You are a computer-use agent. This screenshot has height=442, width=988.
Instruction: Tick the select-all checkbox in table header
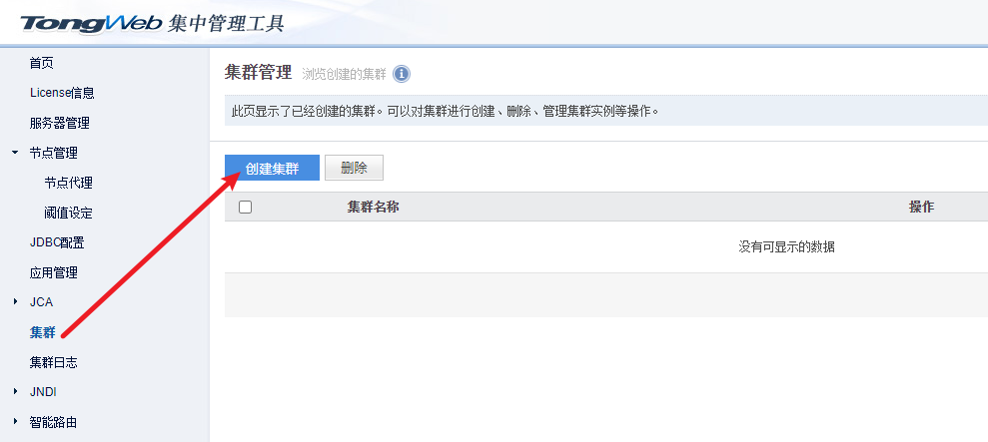pyautogui.click(x=246, y=207)
